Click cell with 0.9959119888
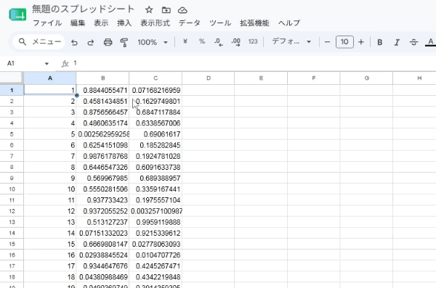The width and height of the screenshot is (436, 288). pos(156,222)
